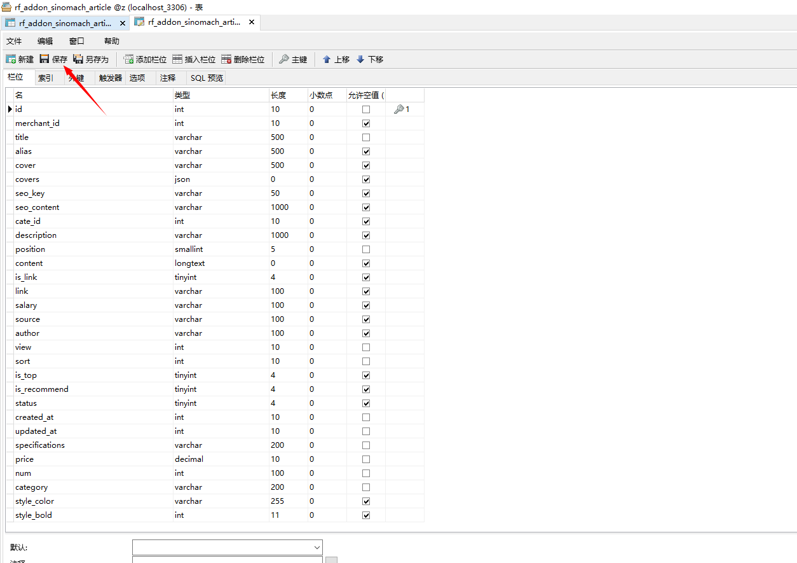Select the author field name
The width and height of the screenshot is (797, 563).
pyautogui.click(x=93, y=333)
